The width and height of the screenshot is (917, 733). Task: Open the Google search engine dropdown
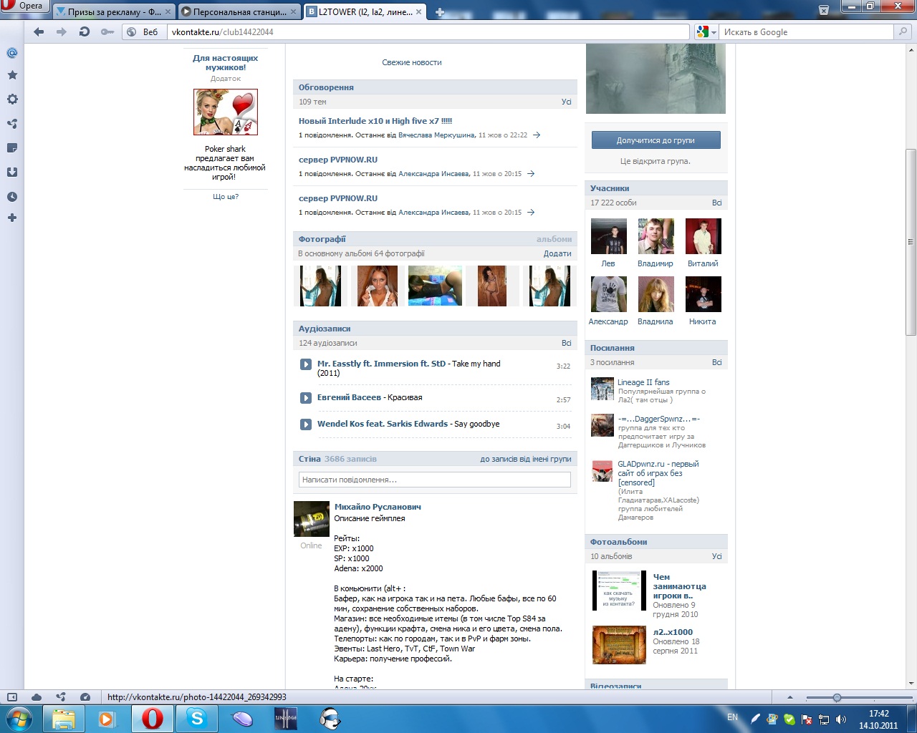click(706, 32)
